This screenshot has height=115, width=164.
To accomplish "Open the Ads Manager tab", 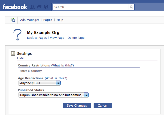I will tap(30, 20).
